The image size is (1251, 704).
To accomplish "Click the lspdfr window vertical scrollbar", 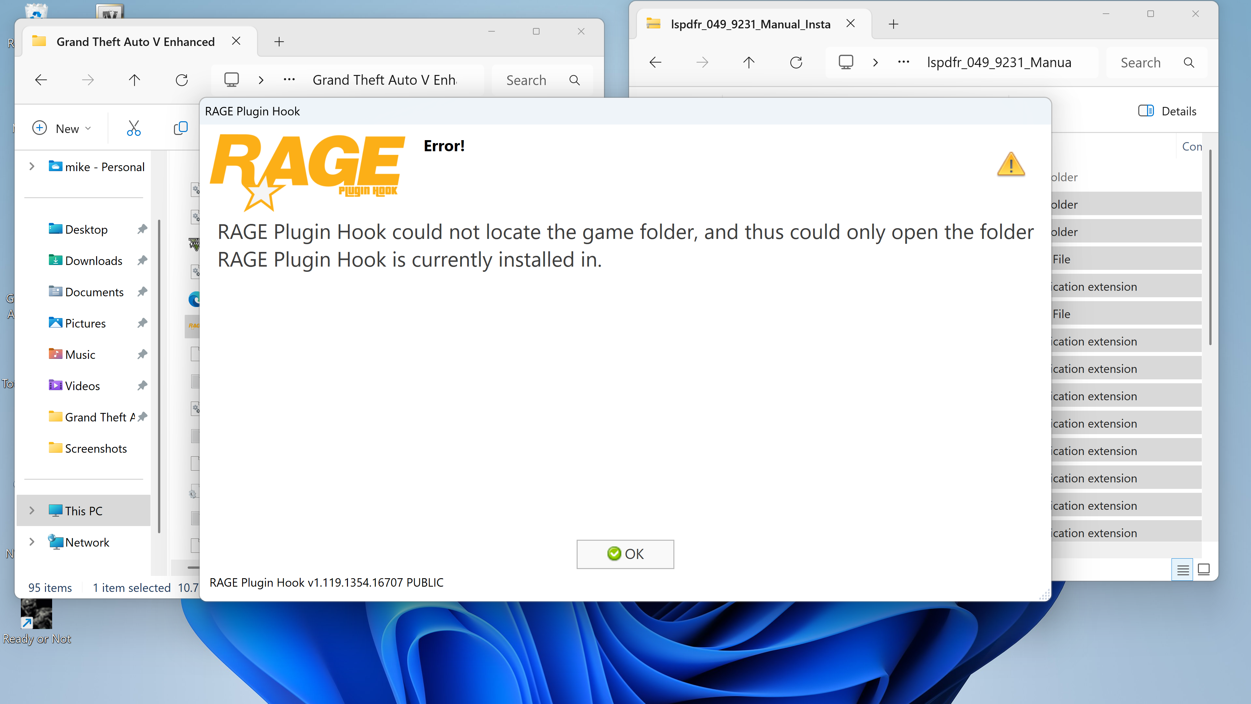I will coord(1210,248).
